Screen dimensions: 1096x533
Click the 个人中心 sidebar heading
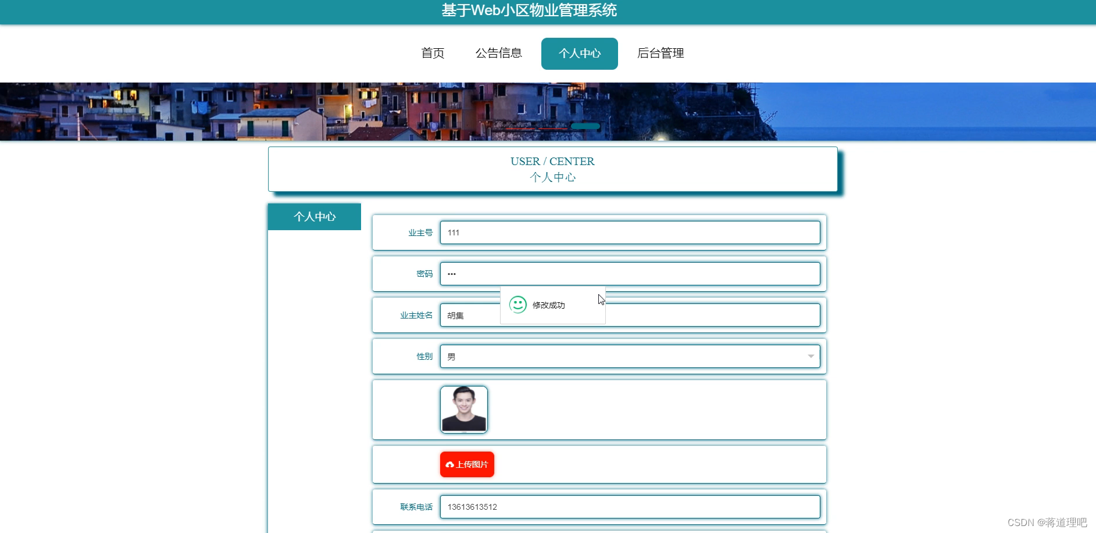[314, 216]
